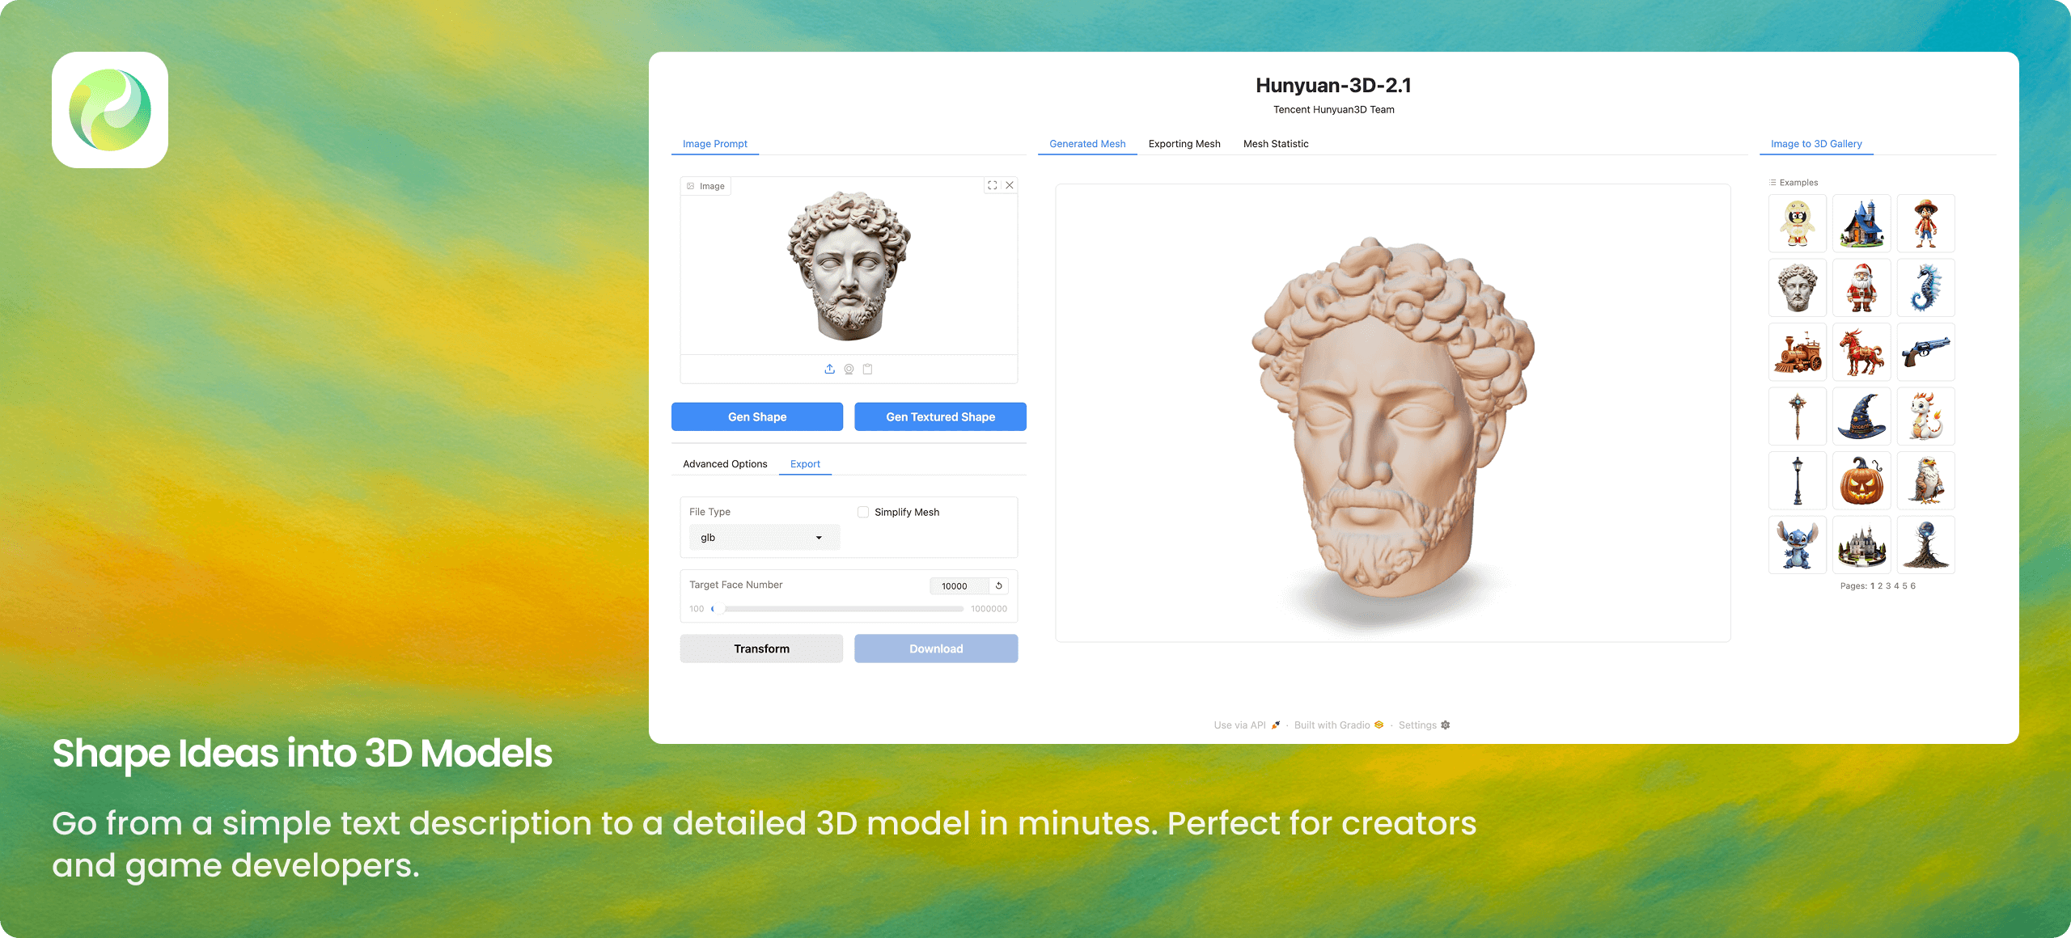Select the eagle example thumbnail
The height and width of the screenshot is (938, 2071).
(1925, 480)
